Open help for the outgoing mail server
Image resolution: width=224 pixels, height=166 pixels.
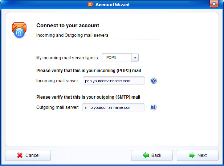point(154,107)
